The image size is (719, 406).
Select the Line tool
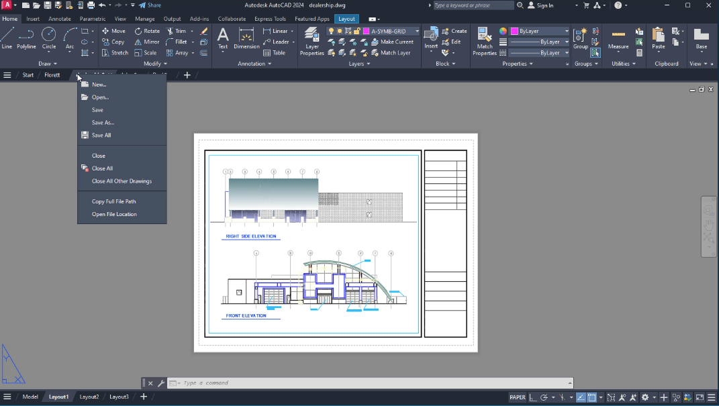click(7, 38)
